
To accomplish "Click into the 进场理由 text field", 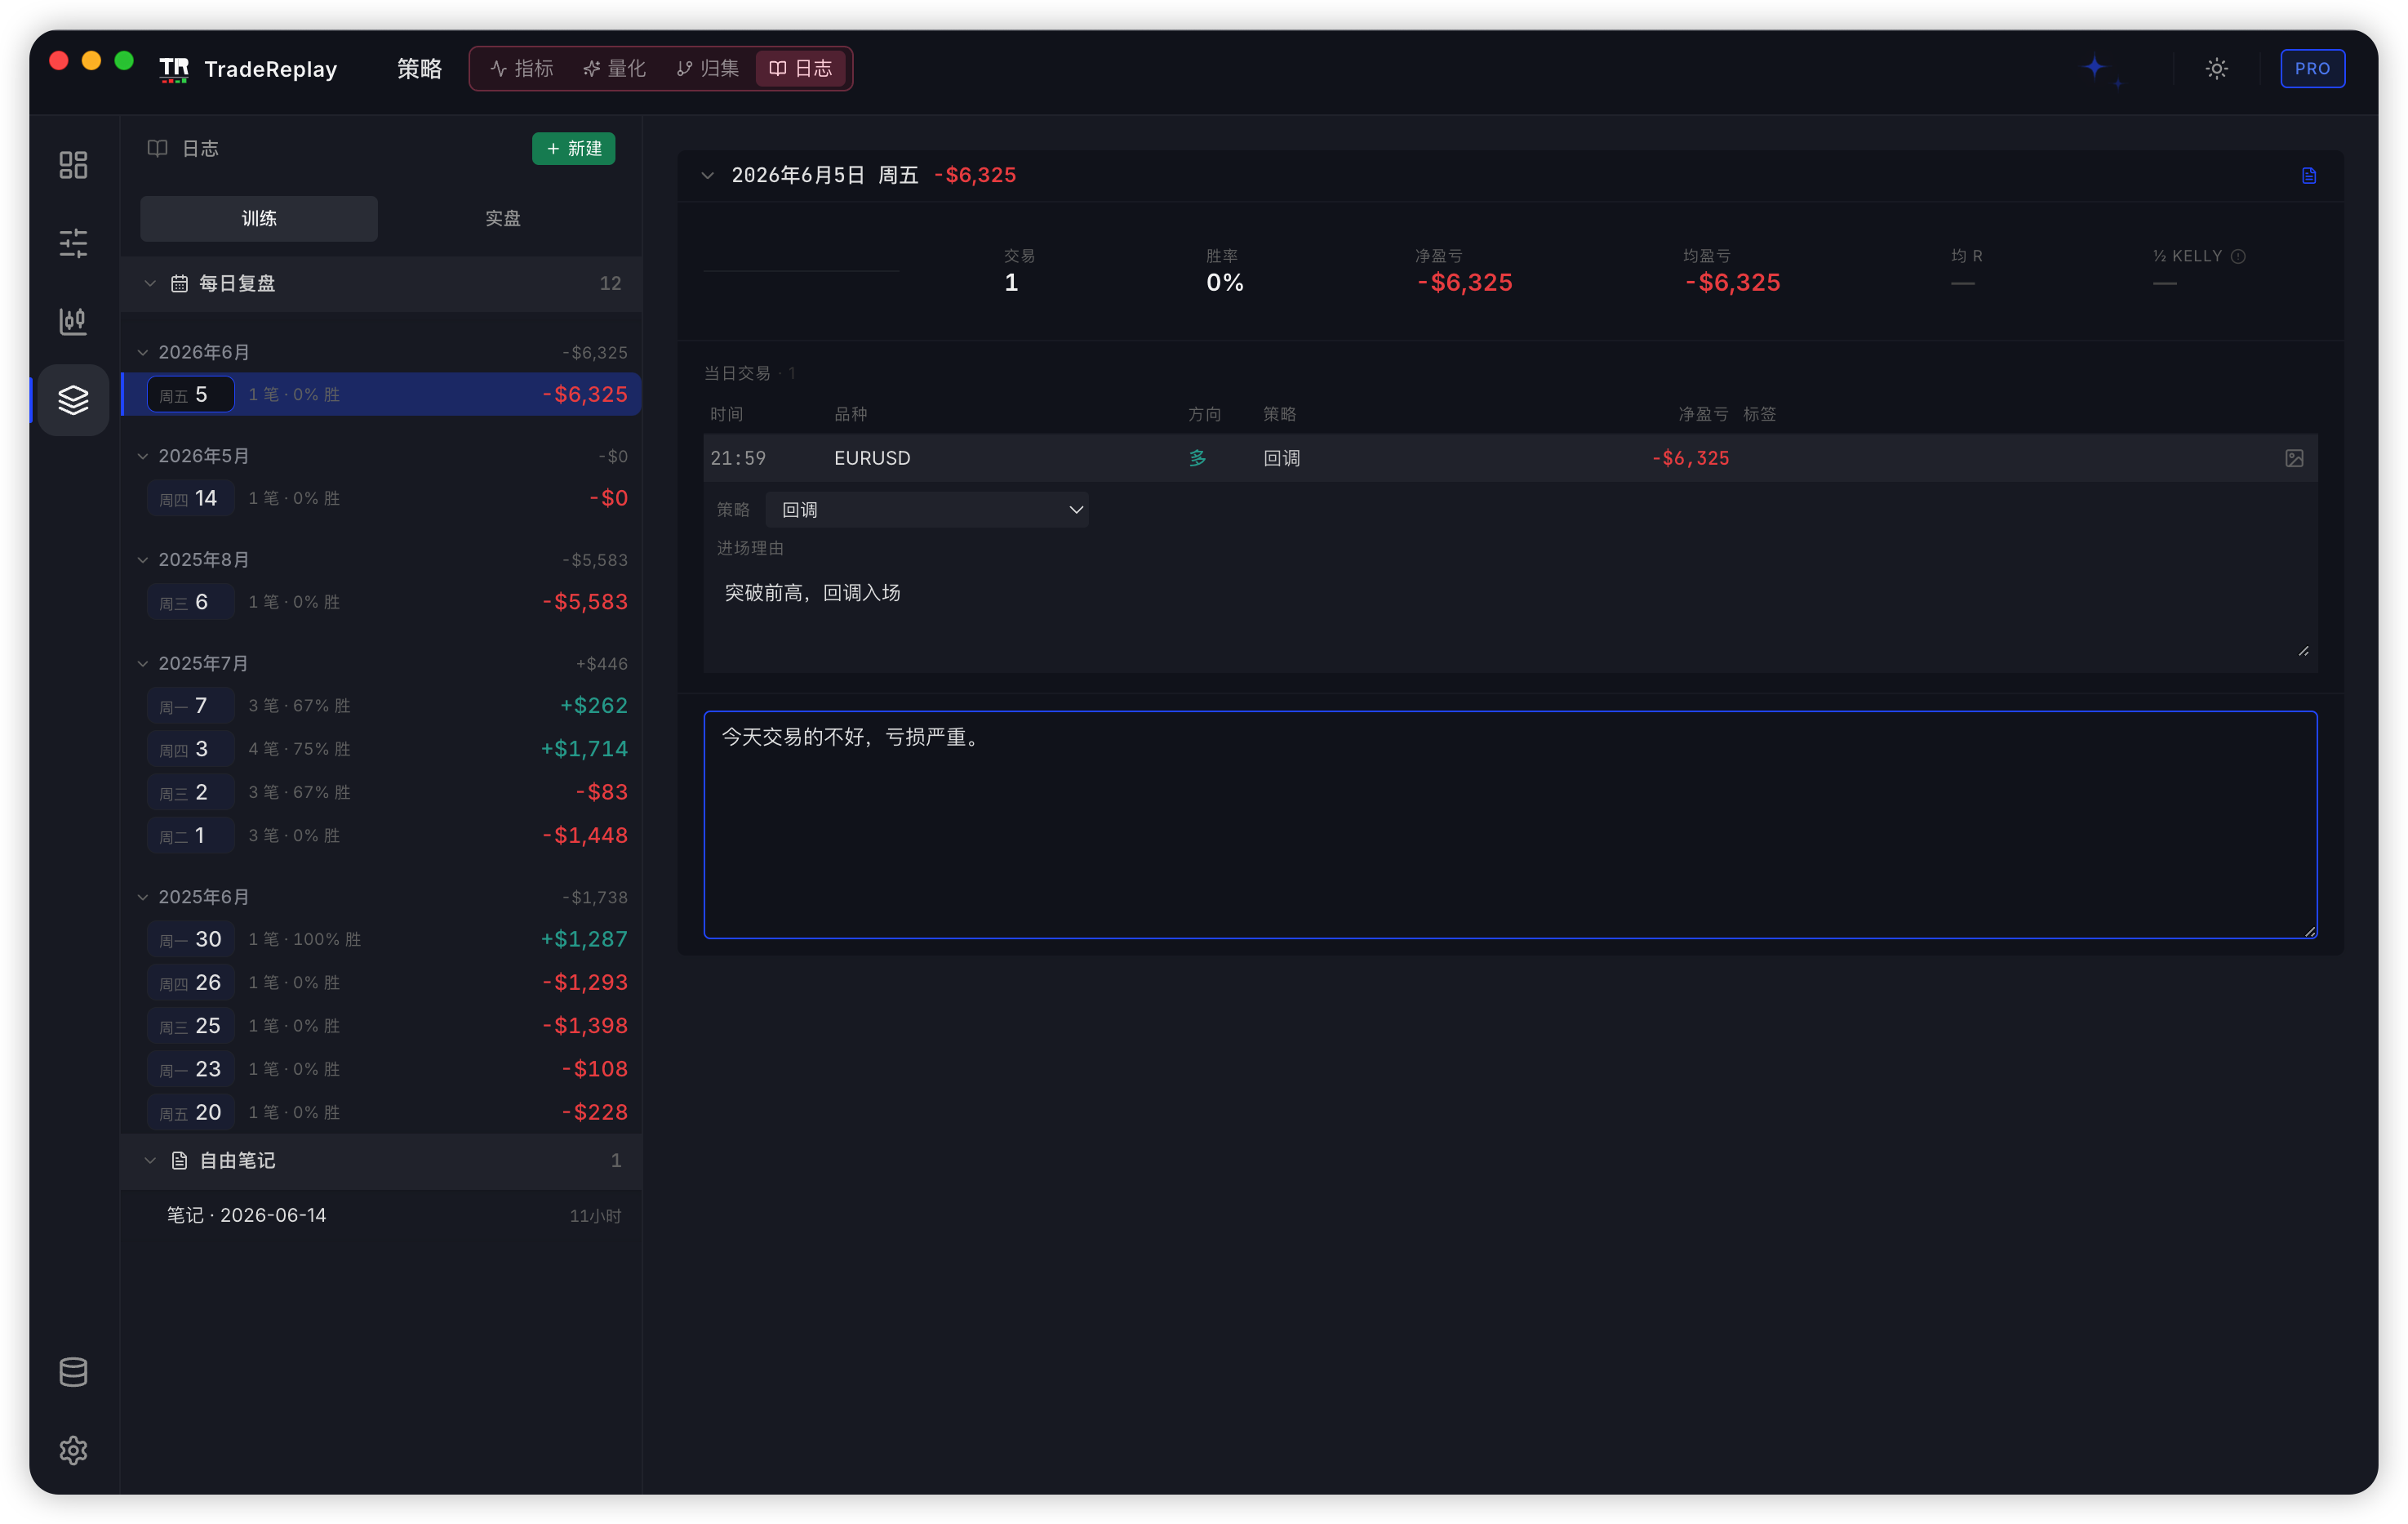I will click(1510, 614).
